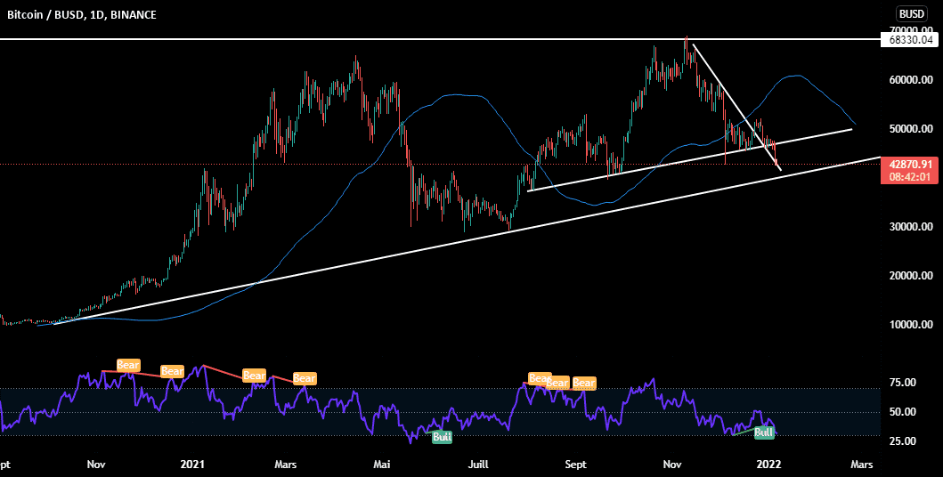Select the 68330.04 horizontal line price label
This screenshot has height=477, width=943.
coord(909,40)
